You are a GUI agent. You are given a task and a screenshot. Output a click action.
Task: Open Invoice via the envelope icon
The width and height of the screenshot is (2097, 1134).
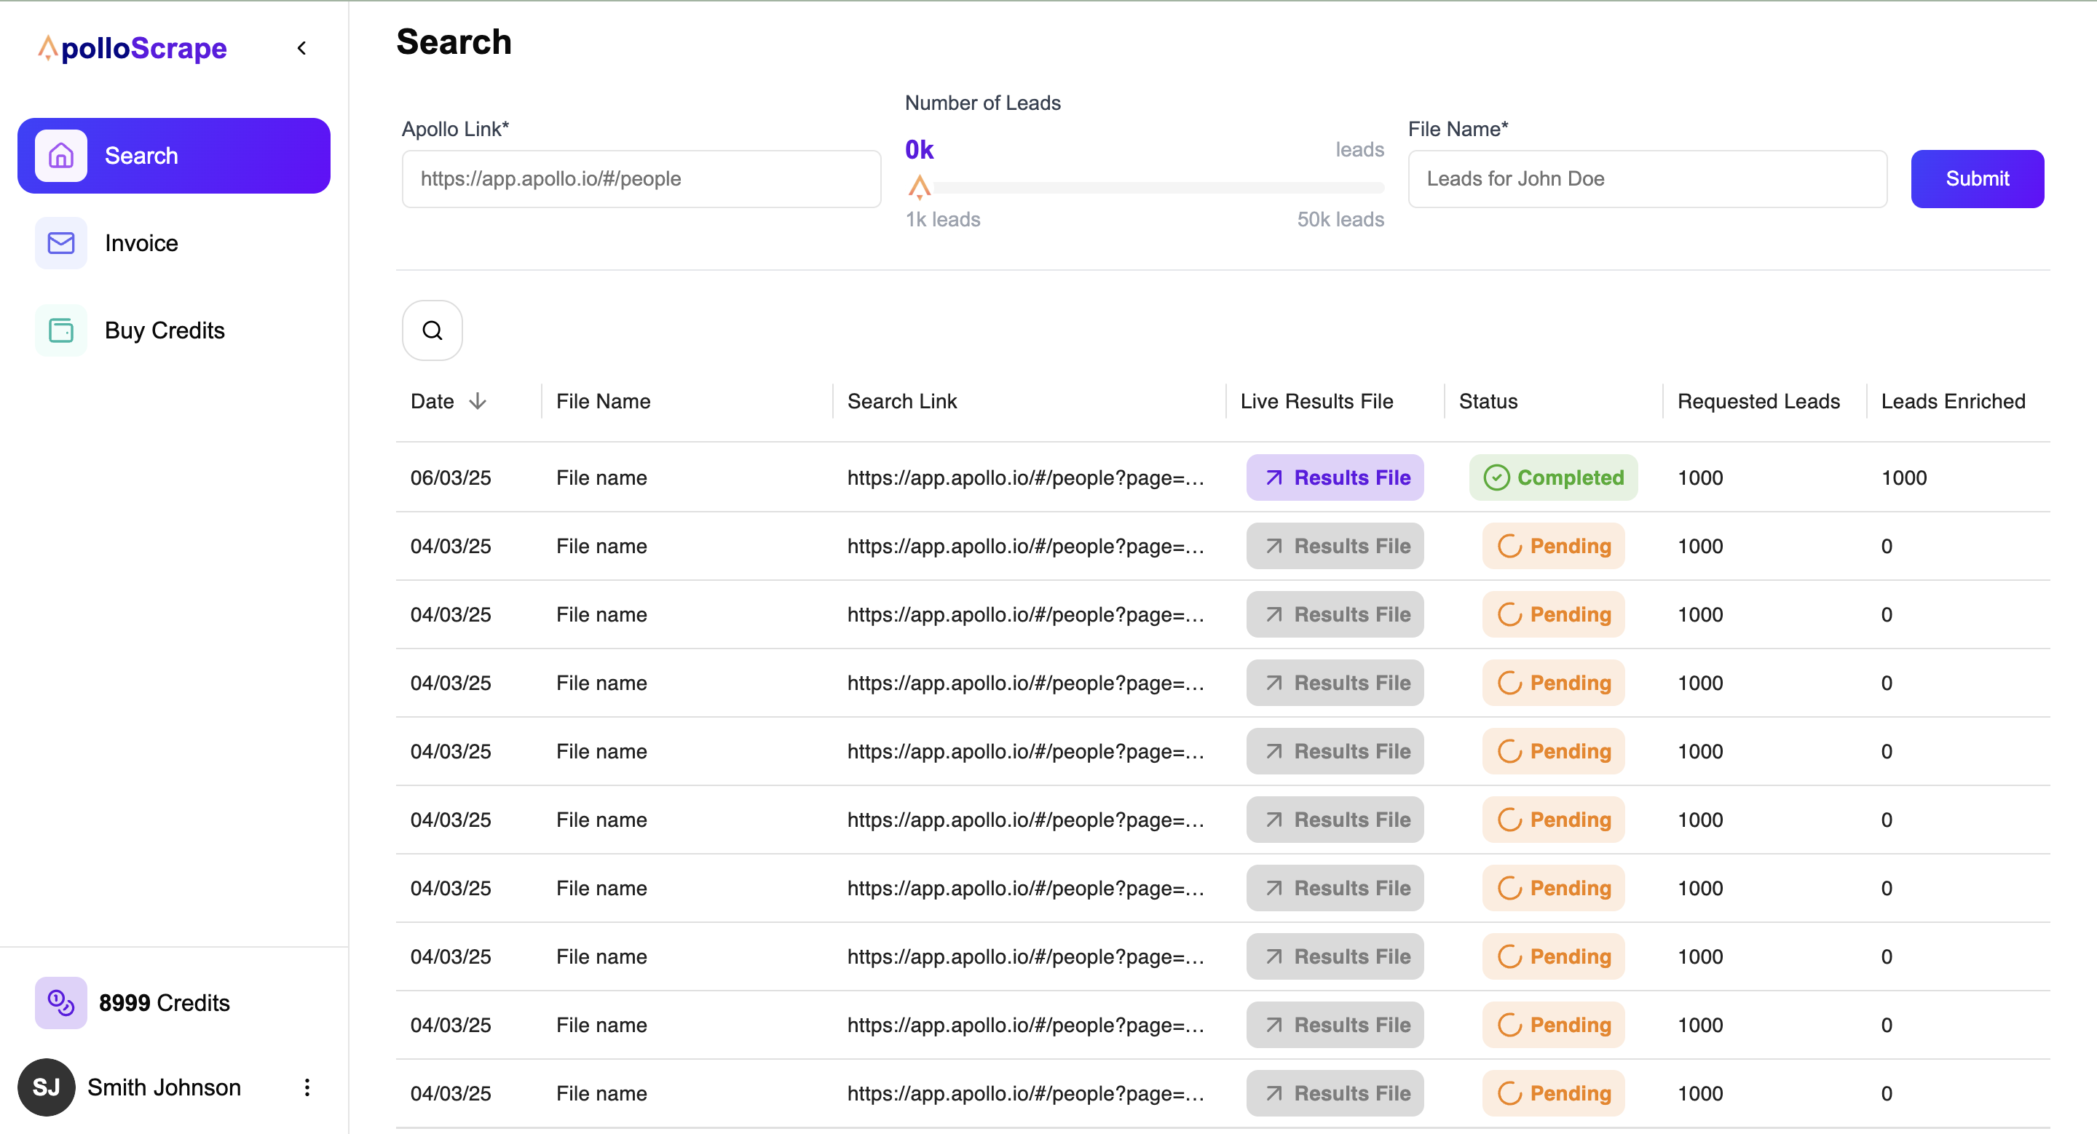pyautogui.click(x=61, y=242)
